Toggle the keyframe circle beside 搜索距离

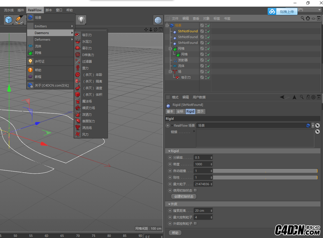point(170,211)
